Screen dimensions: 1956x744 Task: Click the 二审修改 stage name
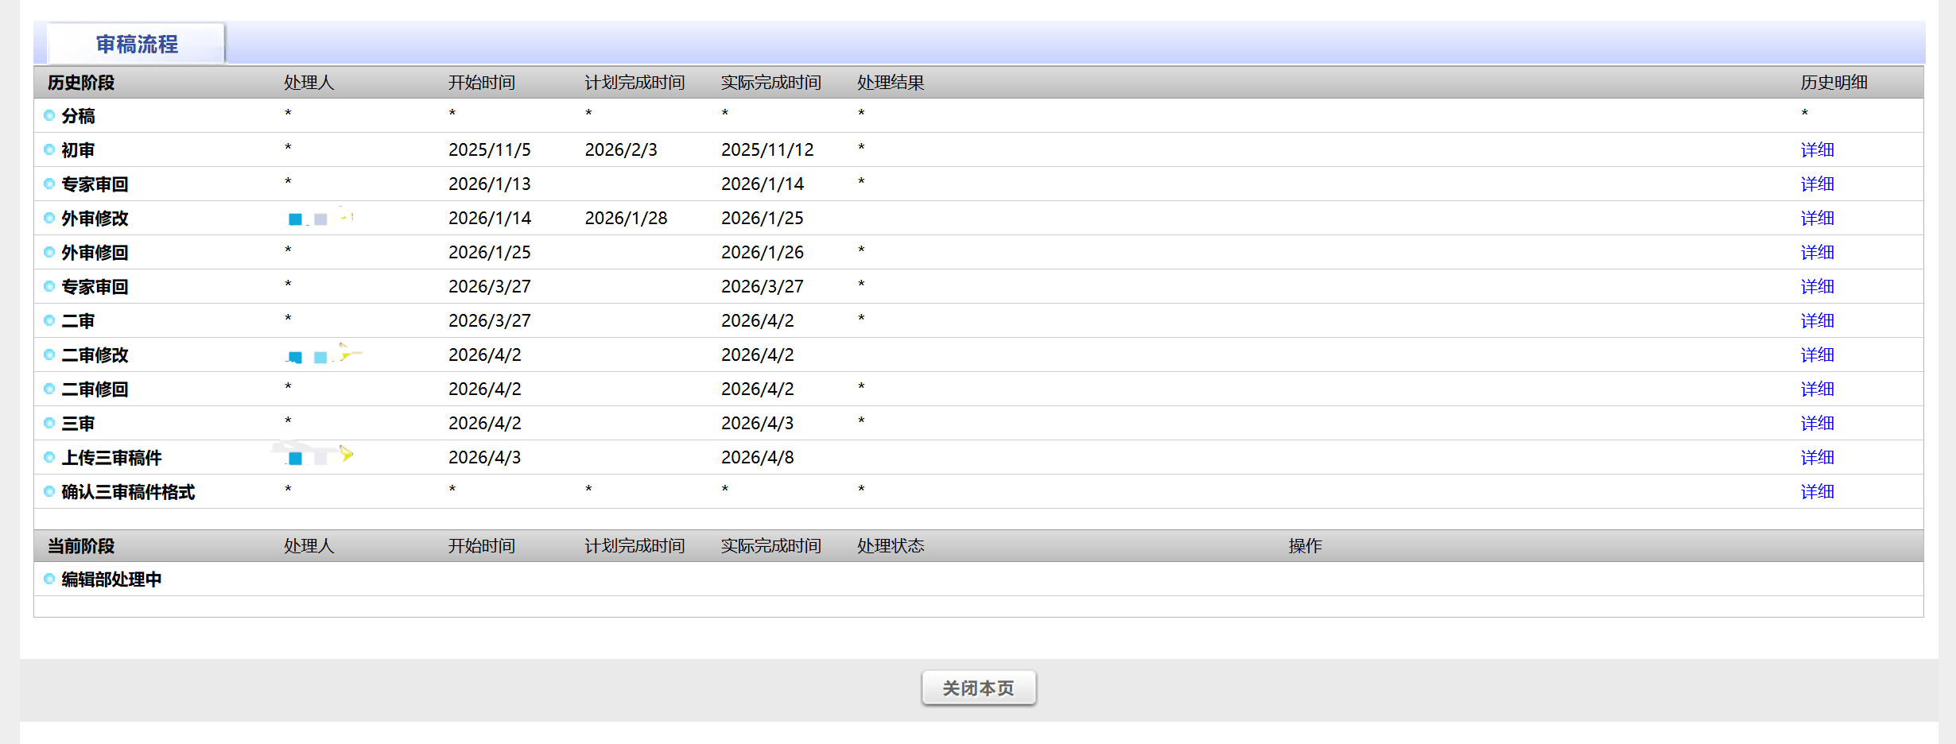[95, 355]
